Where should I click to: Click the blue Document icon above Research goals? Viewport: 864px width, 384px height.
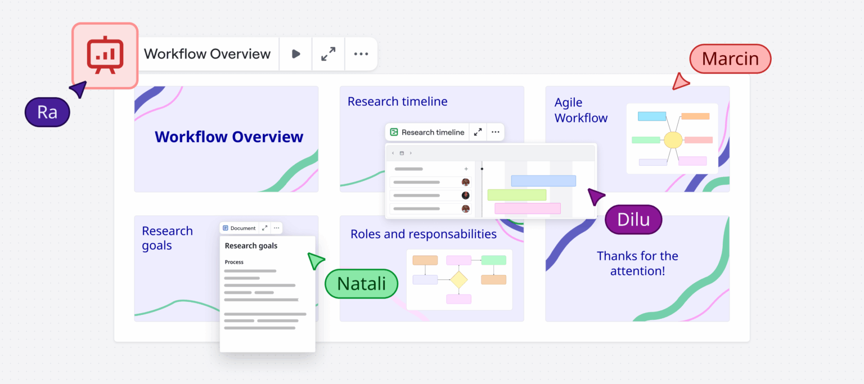[226, 227]
